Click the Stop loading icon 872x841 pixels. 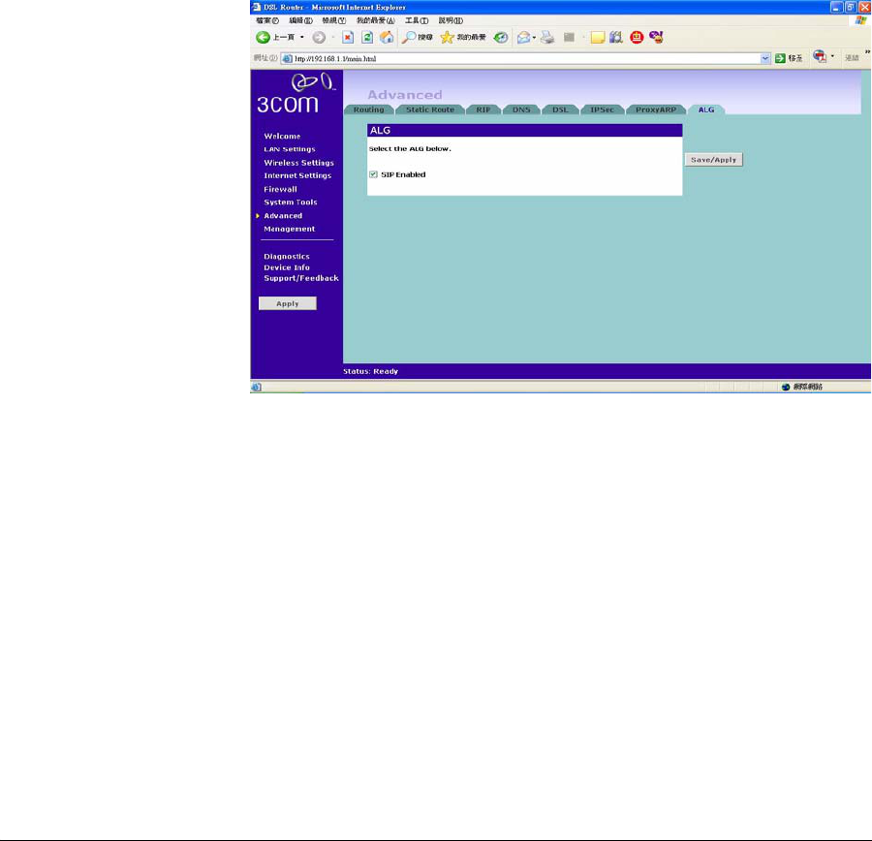[348, 37]
